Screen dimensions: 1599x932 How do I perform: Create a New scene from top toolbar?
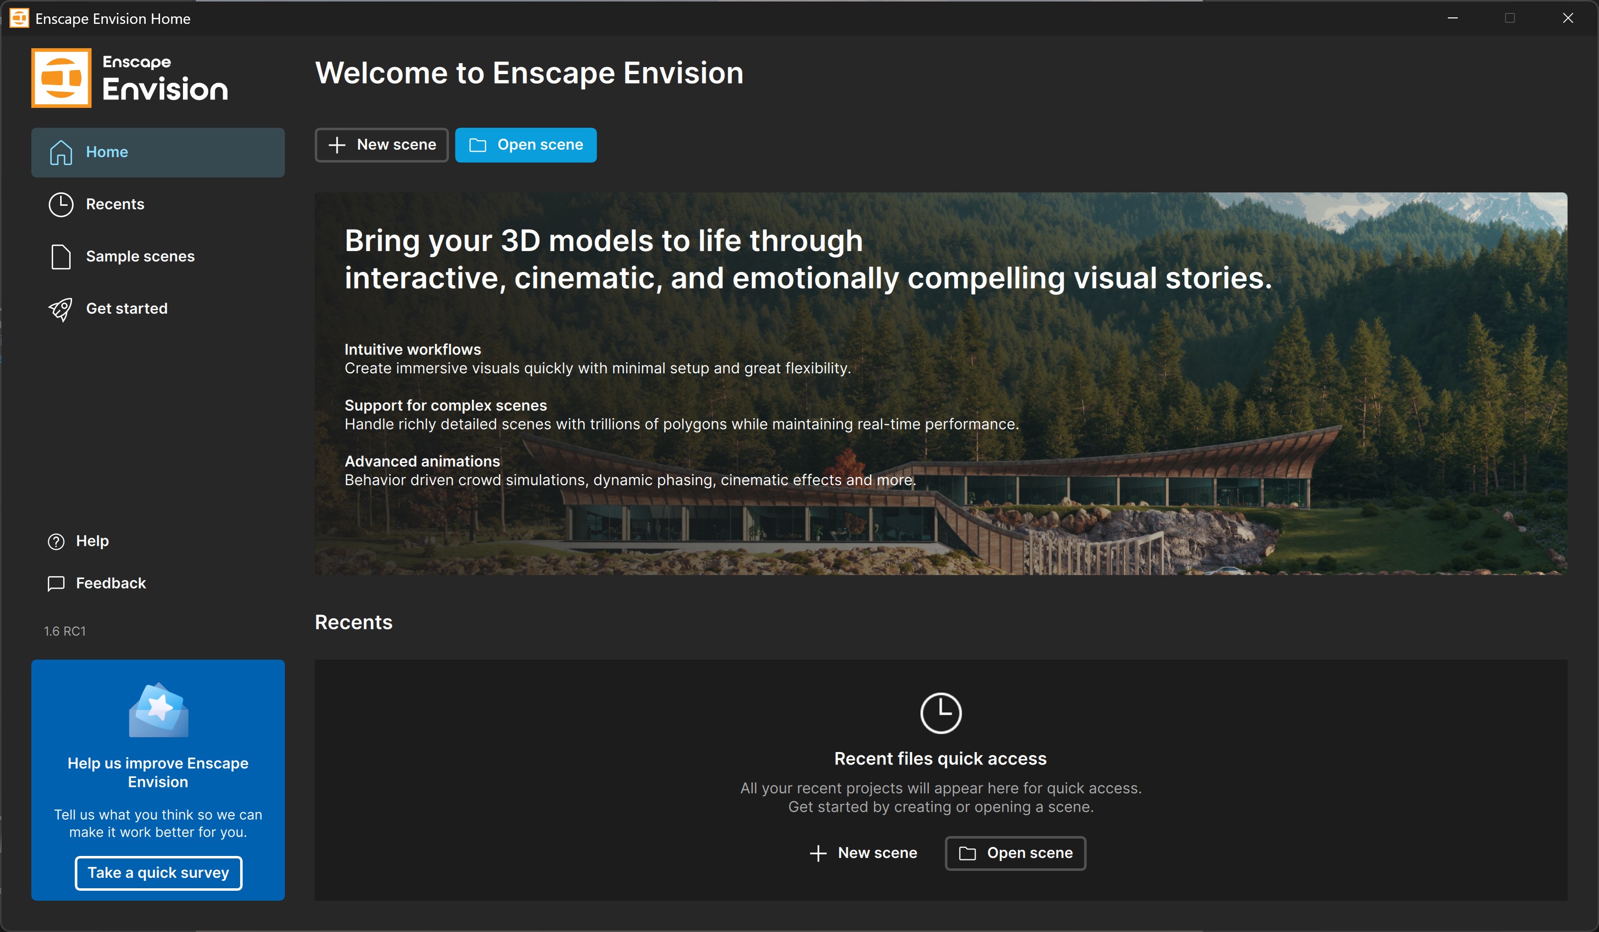[x=382, y=145]
